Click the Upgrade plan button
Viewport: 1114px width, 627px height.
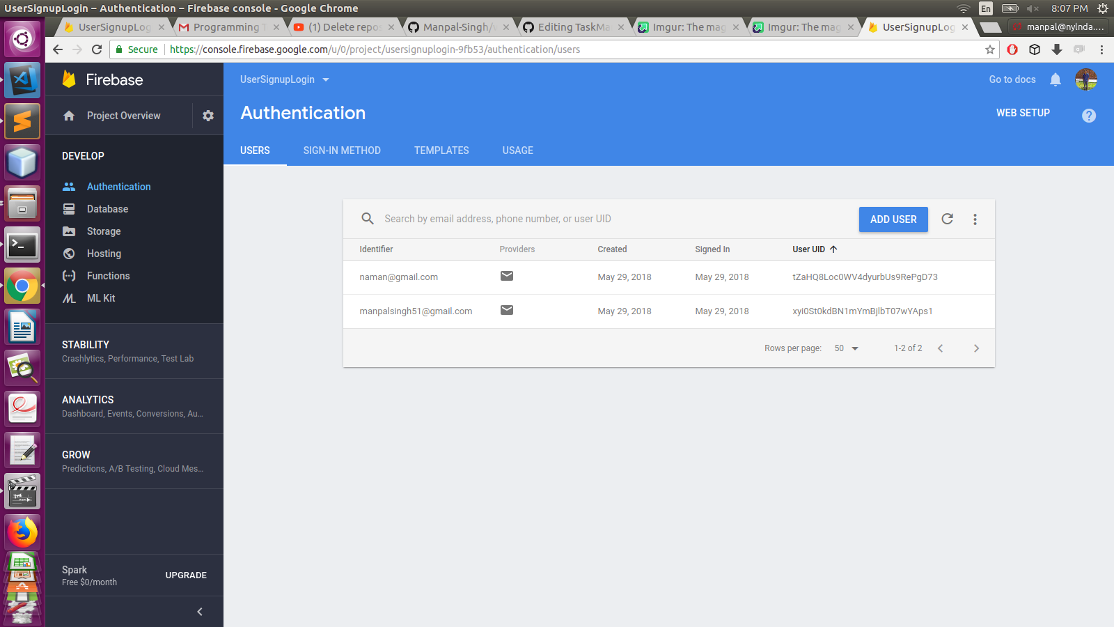tap(186, 575)
